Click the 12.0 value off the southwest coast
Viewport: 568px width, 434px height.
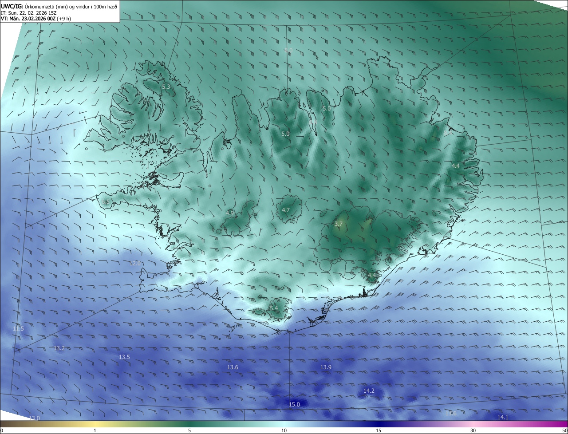tap(135, 263)
